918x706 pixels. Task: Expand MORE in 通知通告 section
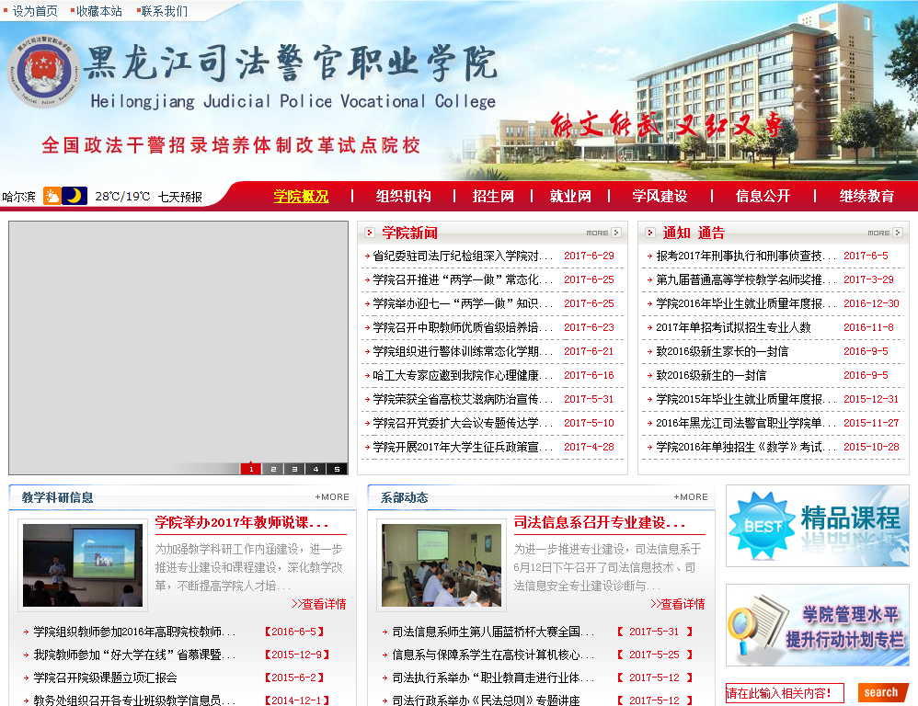coord(884,233)
